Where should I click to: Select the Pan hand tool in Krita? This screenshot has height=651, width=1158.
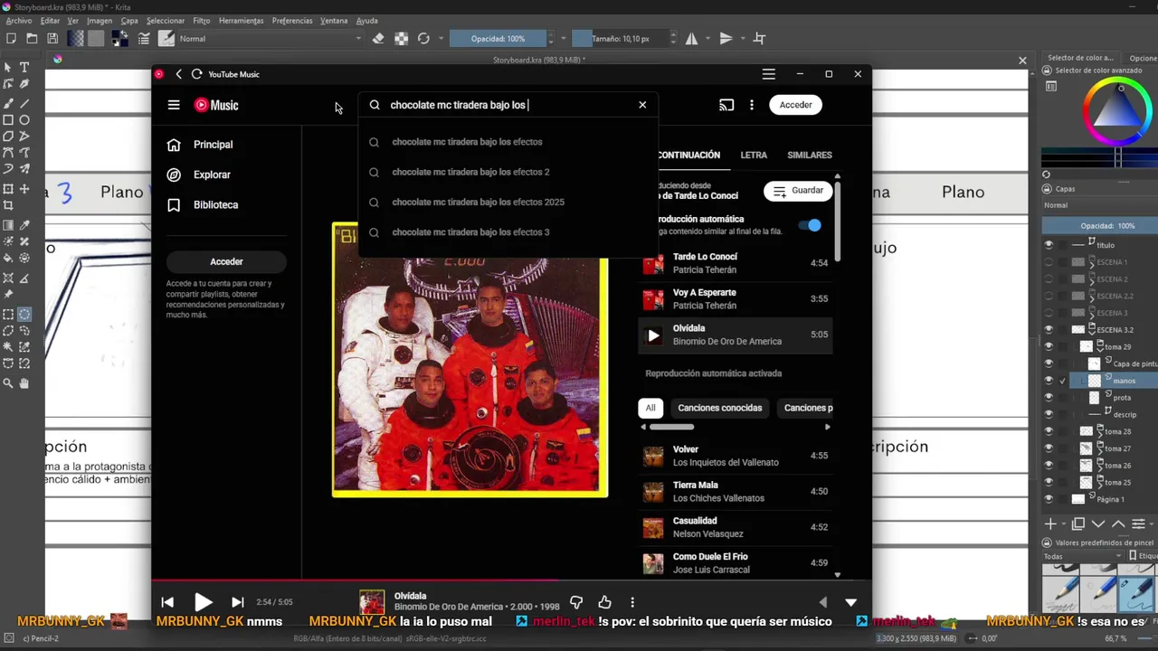pos(24,382)
